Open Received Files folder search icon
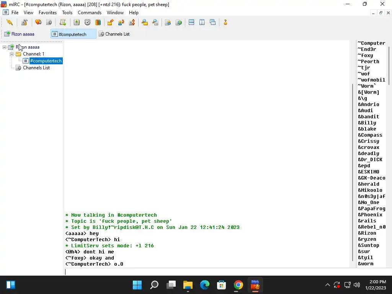 [x=144, y=23]
